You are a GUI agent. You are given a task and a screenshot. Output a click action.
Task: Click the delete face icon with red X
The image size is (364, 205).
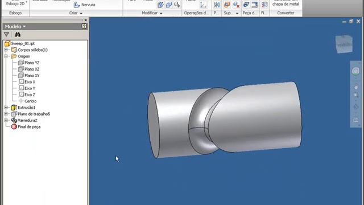237,5
